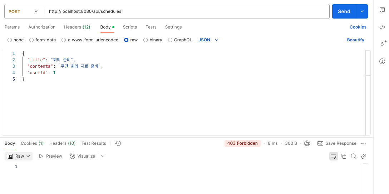The height and width of the screenshot is (194, 389).
Task: Open the request info icon
Action: coord(382,61)
